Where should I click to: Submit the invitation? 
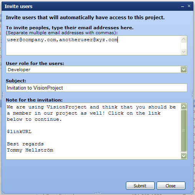click(140, 185)
